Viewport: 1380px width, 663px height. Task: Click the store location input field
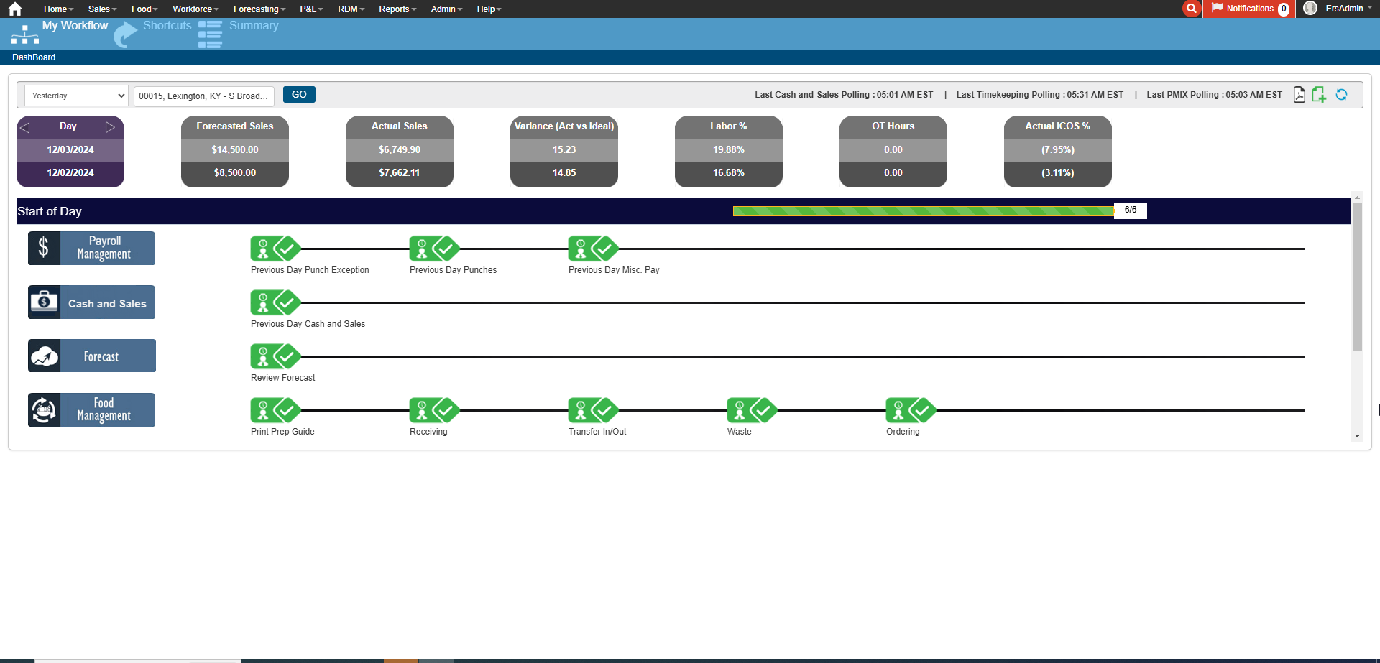pos(203,96)
